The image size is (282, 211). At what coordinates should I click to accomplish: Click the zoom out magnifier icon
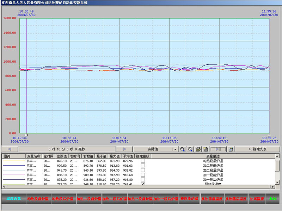coord(190,149)
